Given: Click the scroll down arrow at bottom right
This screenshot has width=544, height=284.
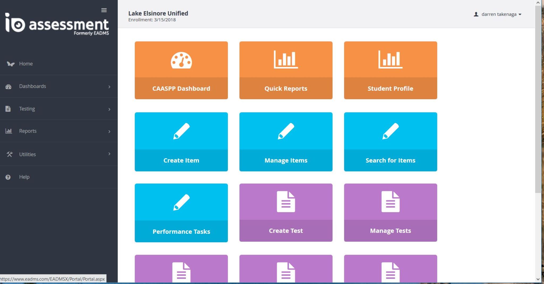Looking at the screenshot, I should pyautogui.click(x=538, y=279).
